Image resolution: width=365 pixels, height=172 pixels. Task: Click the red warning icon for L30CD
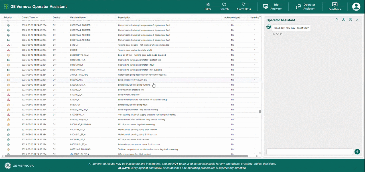tap(8, 50)
